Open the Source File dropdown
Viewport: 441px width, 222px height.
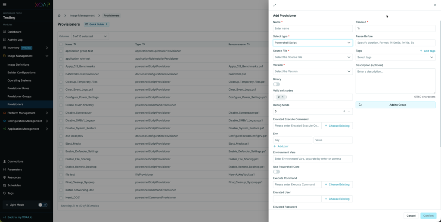point(313,57)
